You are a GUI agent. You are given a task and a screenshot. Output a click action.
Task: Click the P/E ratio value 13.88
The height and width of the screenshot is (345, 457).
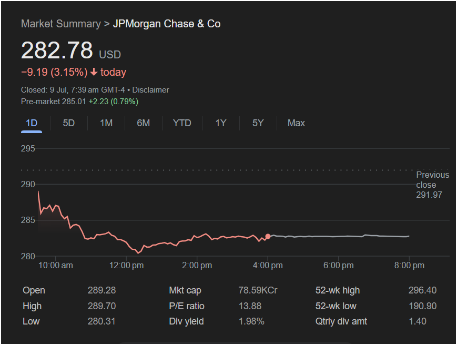(250, 306)
